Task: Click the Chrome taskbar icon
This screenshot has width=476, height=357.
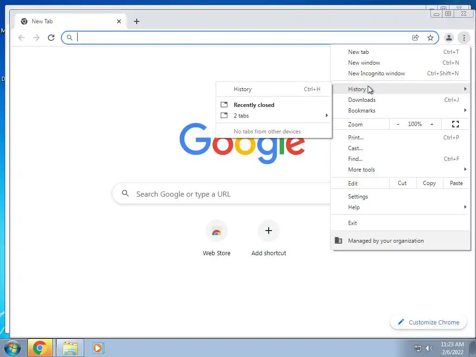Action: 40,348
